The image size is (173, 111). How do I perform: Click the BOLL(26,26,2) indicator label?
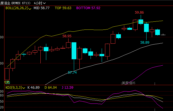[x=17, y=8]
